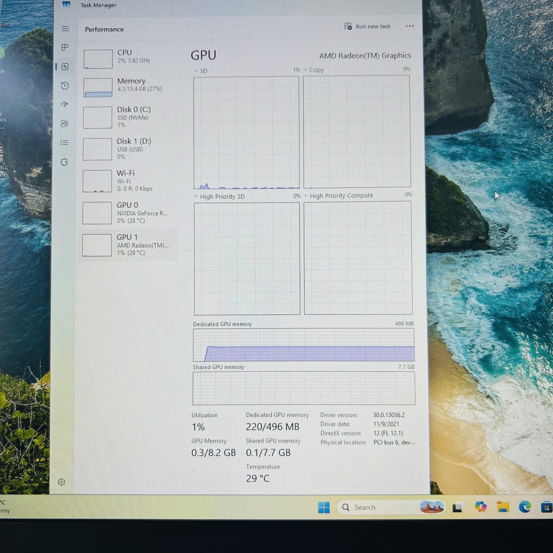Click the driver date 11/9/2021

click(386, 424)
